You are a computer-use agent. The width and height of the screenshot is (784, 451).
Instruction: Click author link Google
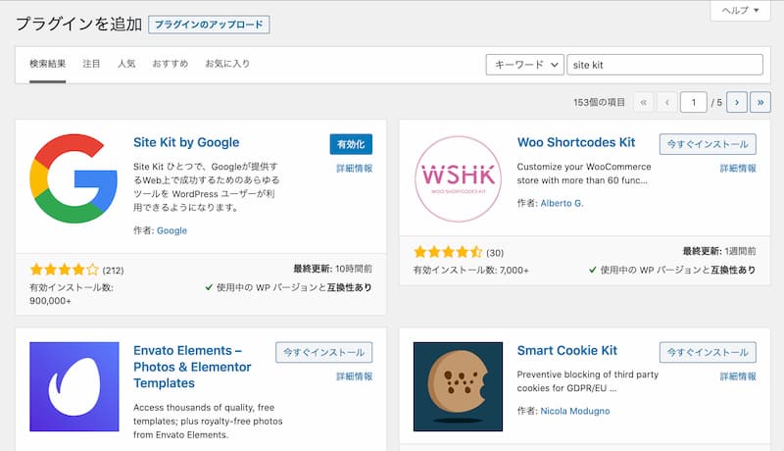click(172, 230)
